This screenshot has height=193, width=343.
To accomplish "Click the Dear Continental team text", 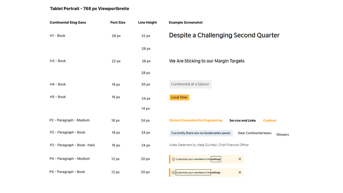I will (x=255, y=133).
